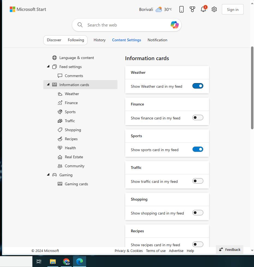The width and height of the screenshot is (254, 267).
Task: Open File Explorer from the taskbar
Action: (x=53, y=261)
